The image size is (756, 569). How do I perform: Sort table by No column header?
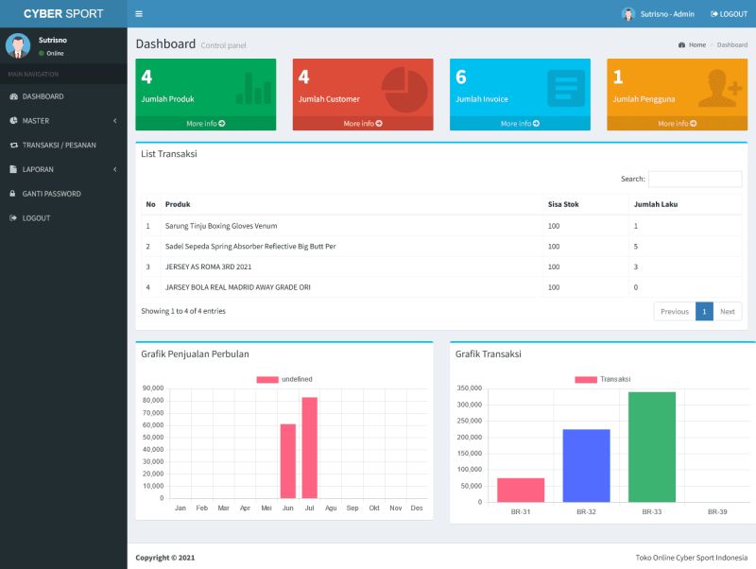tap(151, 204)
